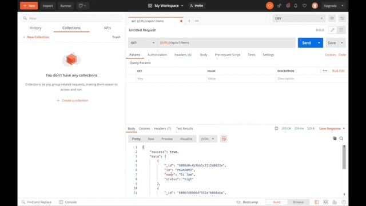Click the heart icon in the header

[305, 6]
